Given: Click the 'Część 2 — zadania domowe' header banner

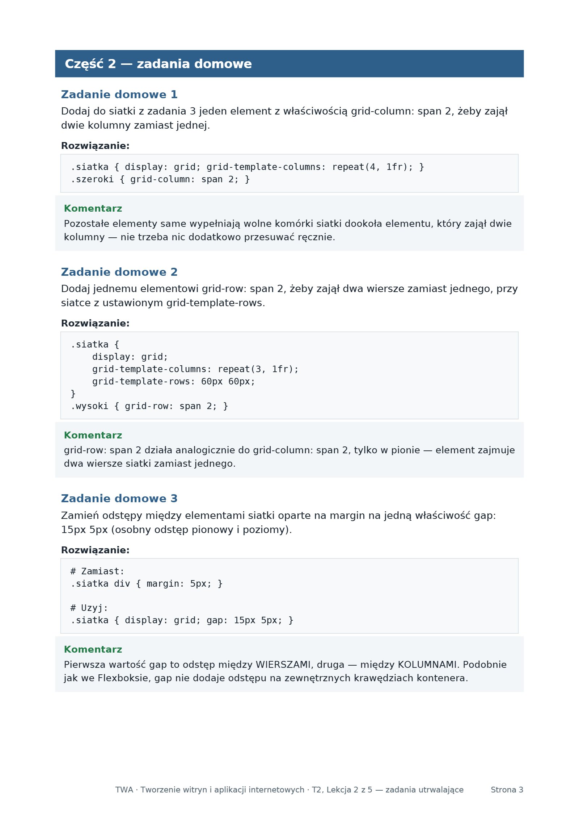Looking at the screenshot, I should [x=289, y=63].
